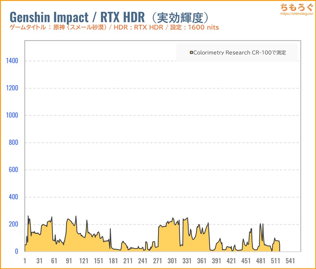The height and width of the screenshot is (269, 316).
Task: Click the x-axis label 511
Action: 275,261
